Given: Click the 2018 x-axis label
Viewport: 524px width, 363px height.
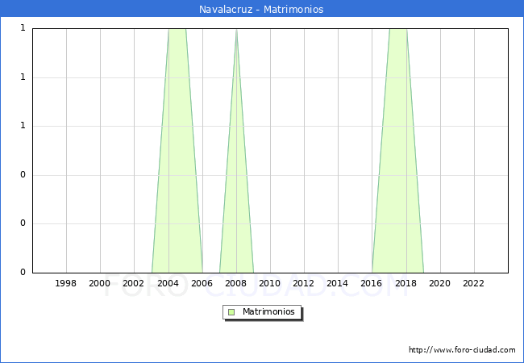Looking at the screenshot, I should click(x=405, y=283).
